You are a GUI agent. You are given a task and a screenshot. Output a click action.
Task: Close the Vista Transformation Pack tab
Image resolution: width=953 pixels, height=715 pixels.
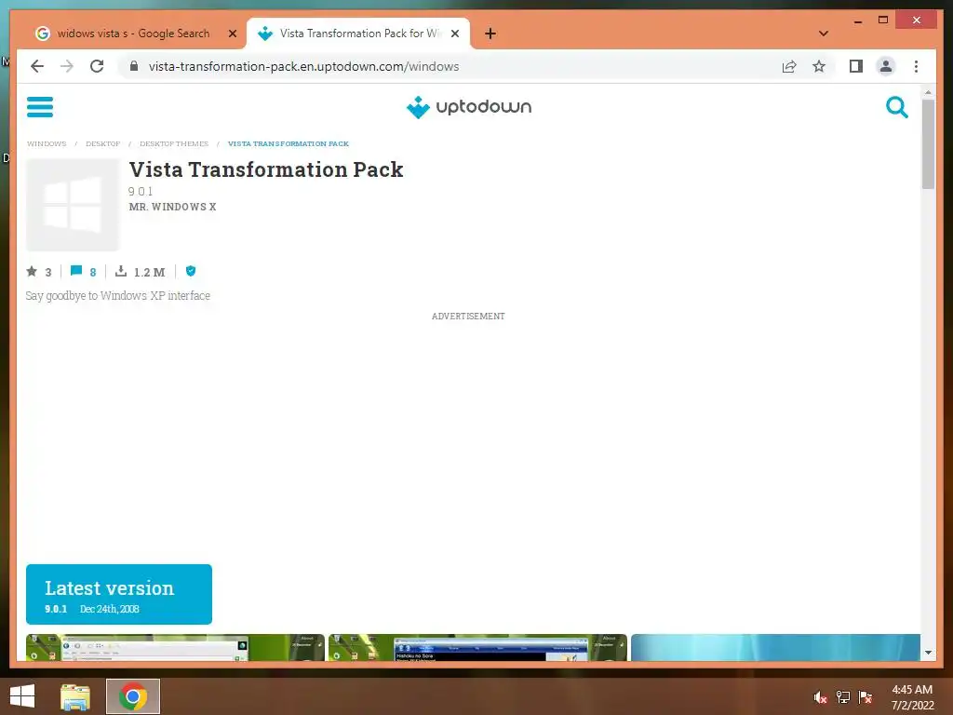coord(454,34)
